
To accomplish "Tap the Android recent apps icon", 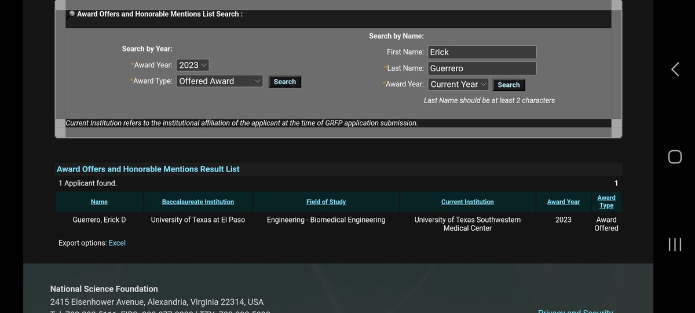I will [x=675, y=244].
